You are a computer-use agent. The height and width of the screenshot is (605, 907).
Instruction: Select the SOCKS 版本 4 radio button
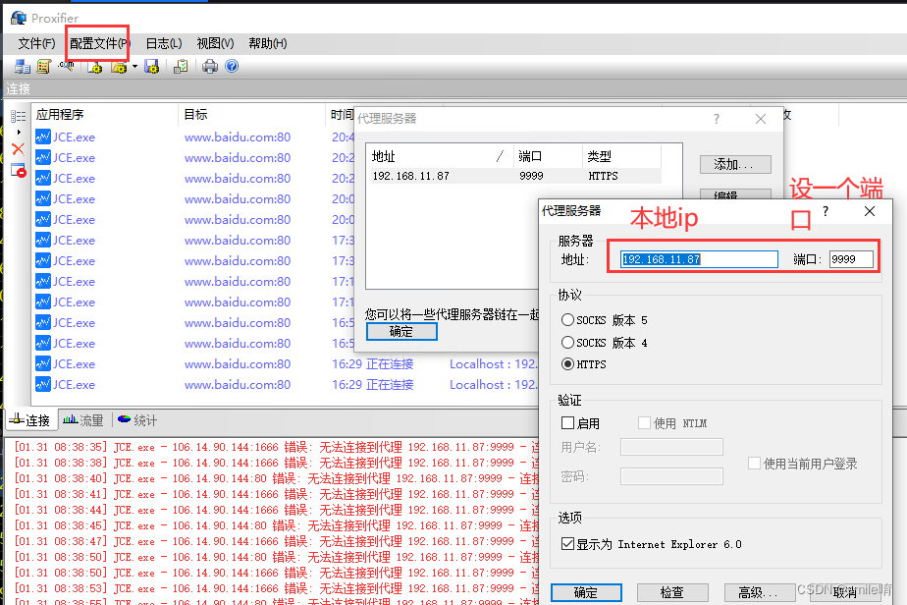coord(568,343)
